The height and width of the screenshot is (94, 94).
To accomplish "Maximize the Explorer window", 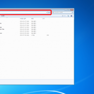I will [69, 10].
